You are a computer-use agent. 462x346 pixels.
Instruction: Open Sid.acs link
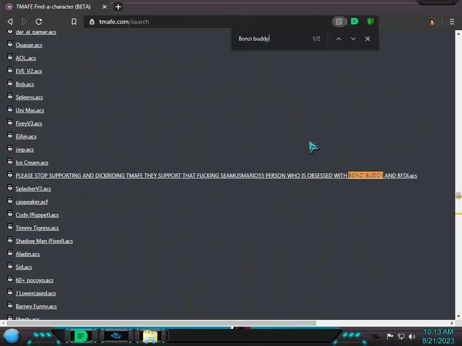[x=23, y=267]
